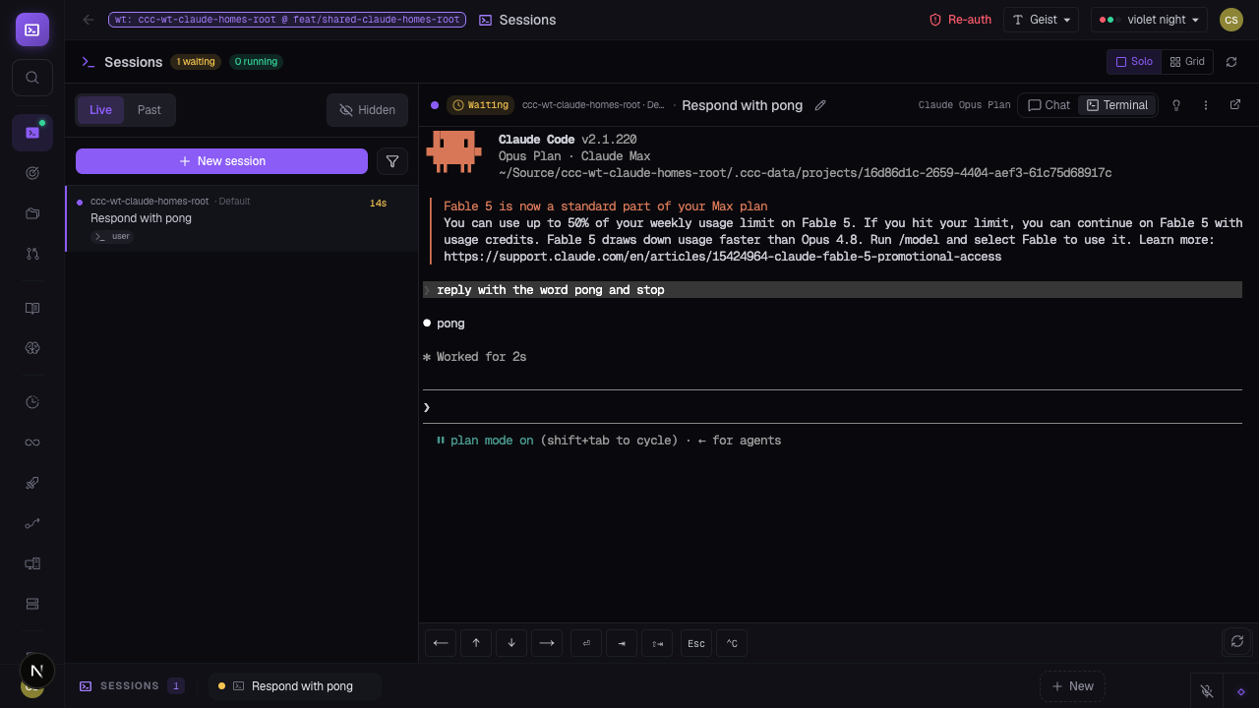Open the infinity loop icon in sidebar
This screenshot has height=708, width=1259.
click(x=32, y=442)
